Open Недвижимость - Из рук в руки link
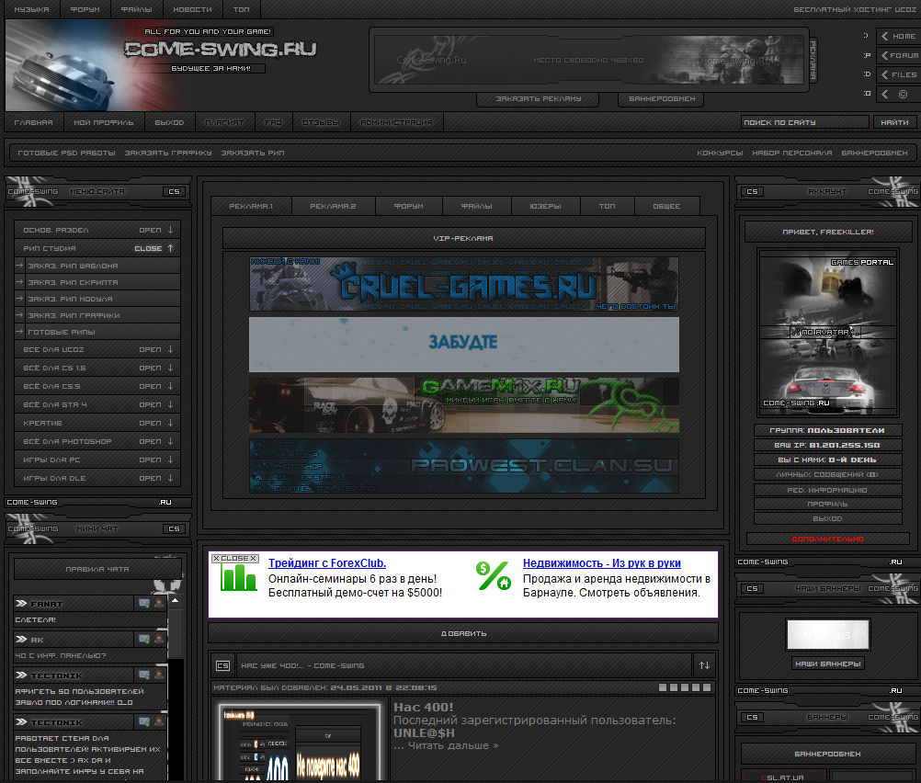 [602, 562]
